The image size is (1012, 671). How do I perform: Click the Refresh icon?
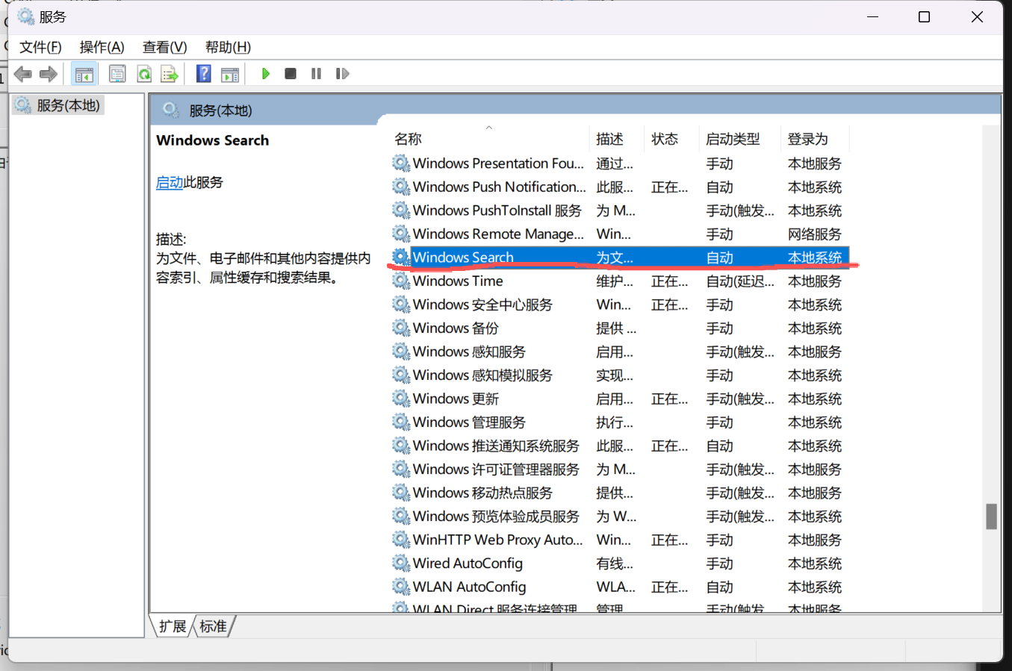point(143,73)
